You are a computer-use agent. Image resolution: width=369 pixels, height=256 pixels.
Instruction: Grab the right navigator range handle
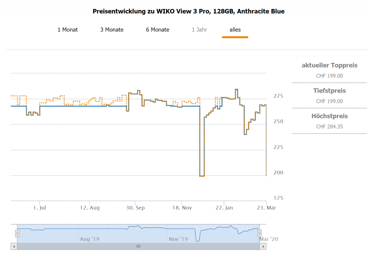point(260,233)
